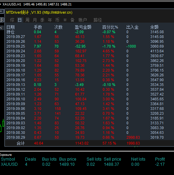
Task: Toggle the chart line icon button
Action: (2, 28)
